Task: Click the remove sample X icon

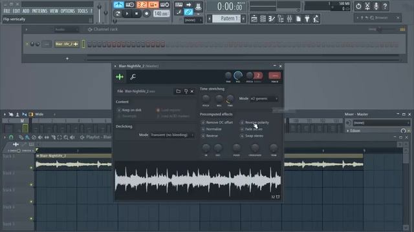Action: tap(192, 92)
